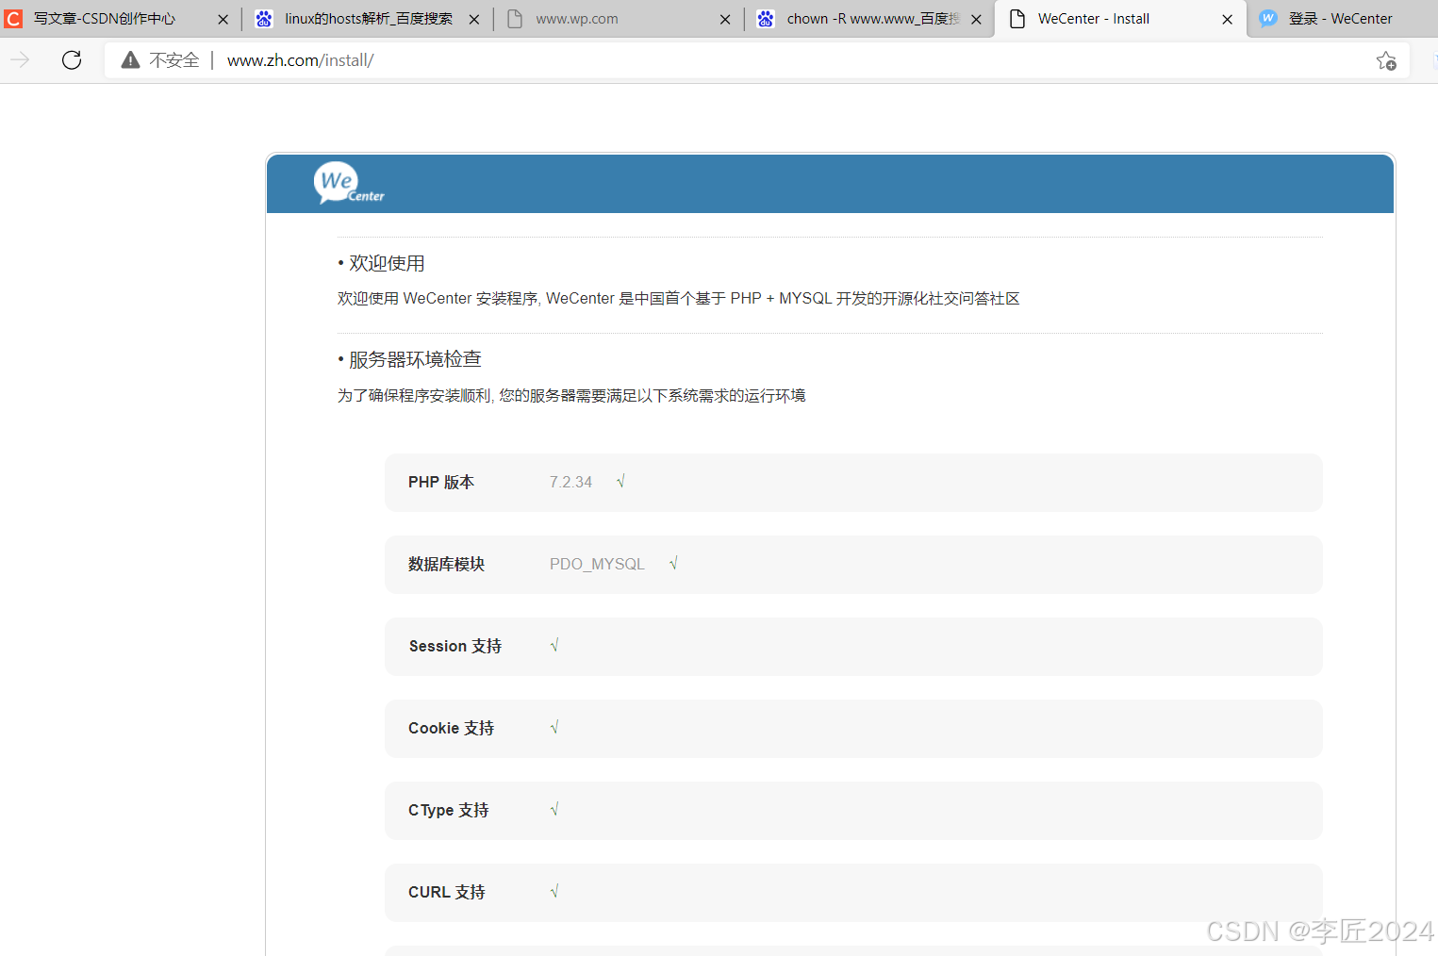Select the WeCenter - Install tab
The image size is (1438, 956).
click(1120, 19)
